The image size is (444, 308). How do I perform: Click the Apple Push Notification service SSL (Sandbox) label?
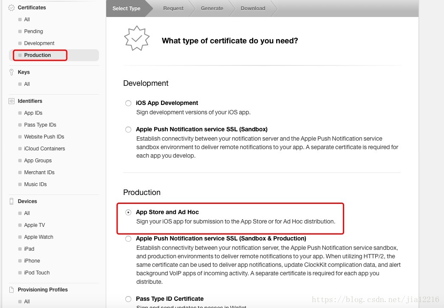point(202,130)
